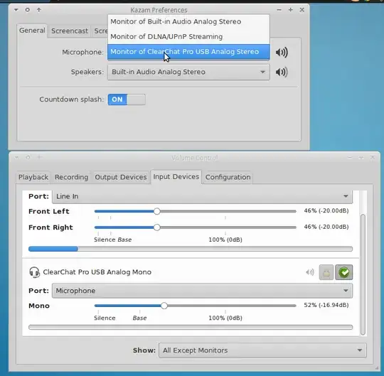Click the Volume Control vertical scrollbar
This screenshot has height=376, width=384.
363,274
